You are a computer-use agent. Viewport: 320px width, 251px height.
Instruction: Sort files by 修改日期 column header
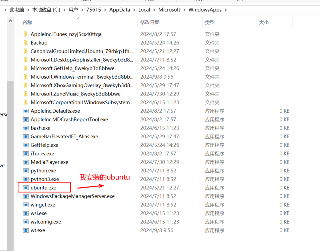point(150,22)
